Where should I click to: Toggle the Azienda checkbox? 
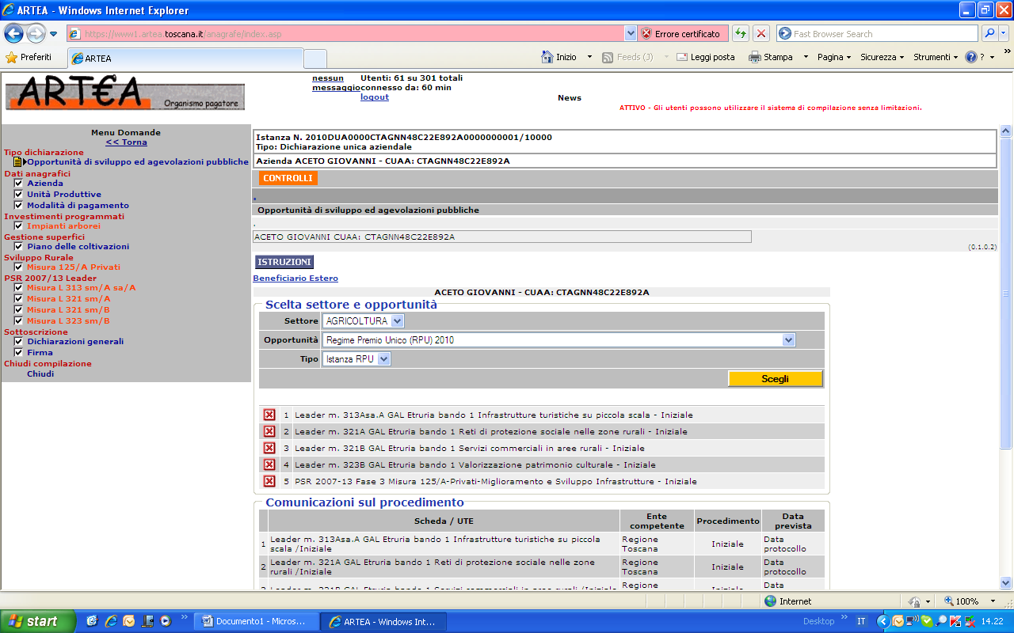(18, 183)
